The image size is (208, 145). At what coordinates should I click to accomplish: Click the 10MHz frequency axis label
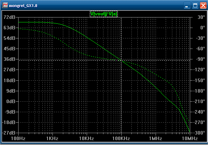(190, 138)
